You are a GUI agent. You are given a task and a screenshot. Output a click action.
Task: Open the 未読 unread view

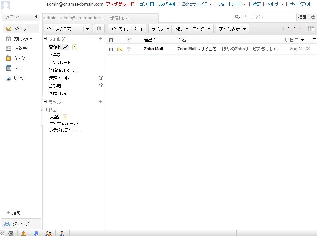pyautogui.click(x=54, y=117)
